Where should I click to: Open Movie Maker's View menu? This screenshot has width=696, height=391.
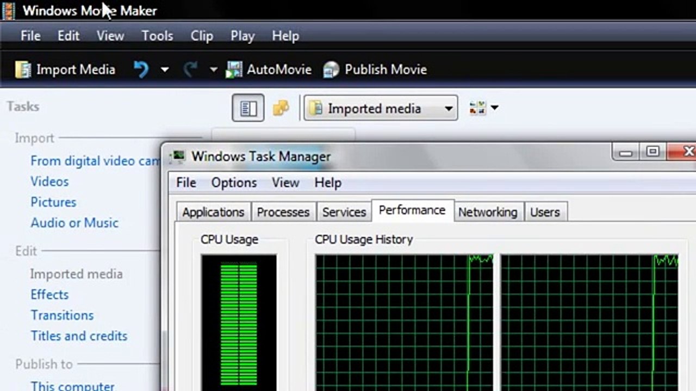[110, 36]
